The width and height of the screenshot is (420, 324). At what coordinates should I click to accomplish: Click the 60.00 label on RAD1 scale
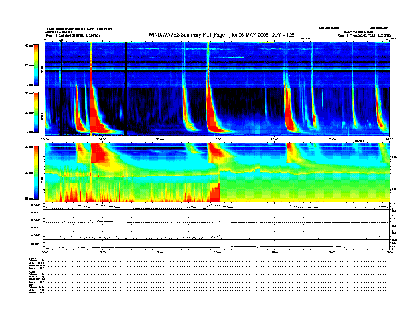point(29,93)
